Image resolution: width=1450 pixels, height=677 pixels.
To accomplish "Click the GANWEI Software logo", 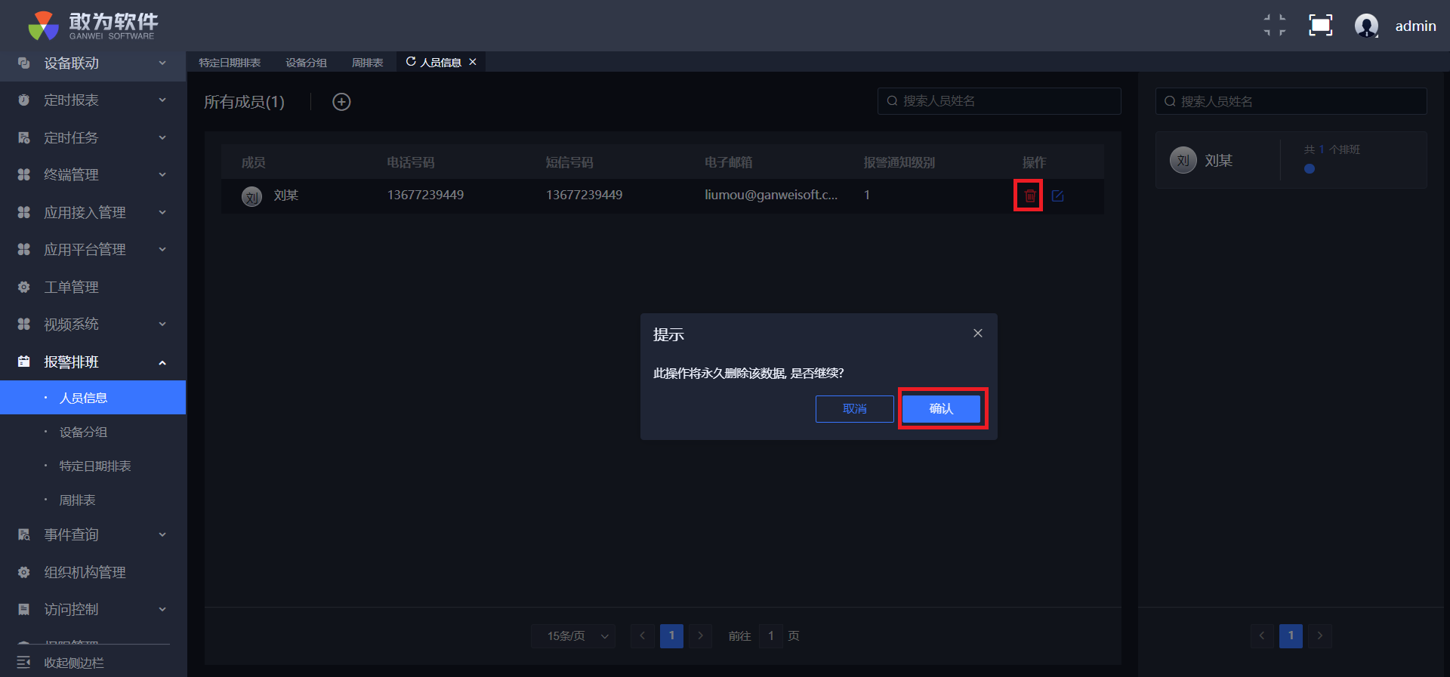I will click(x=92, y=26).
